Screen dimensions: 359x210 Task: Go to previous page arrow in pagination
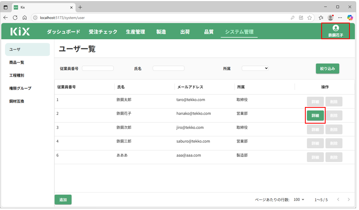(x=338, y=200)
